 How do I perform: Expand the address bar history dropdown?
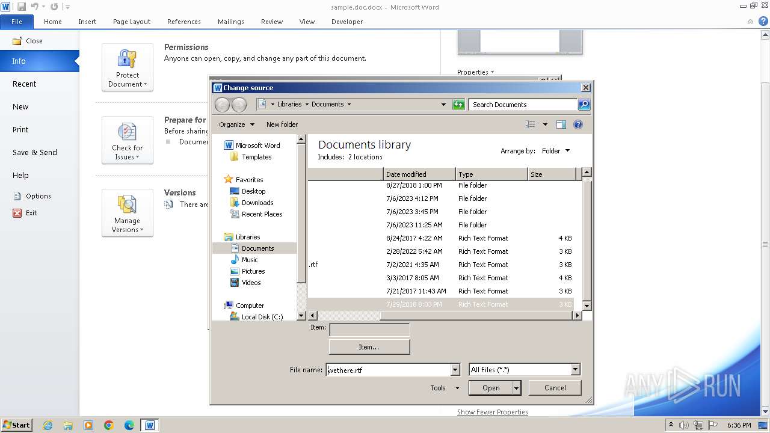[444, 105]
